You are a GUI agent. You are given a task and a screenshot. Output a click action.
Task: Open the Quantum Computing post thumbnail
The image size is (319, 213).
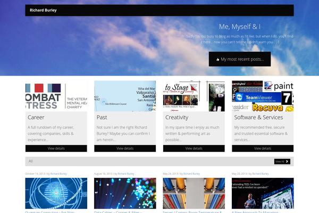tap(56, 193)
